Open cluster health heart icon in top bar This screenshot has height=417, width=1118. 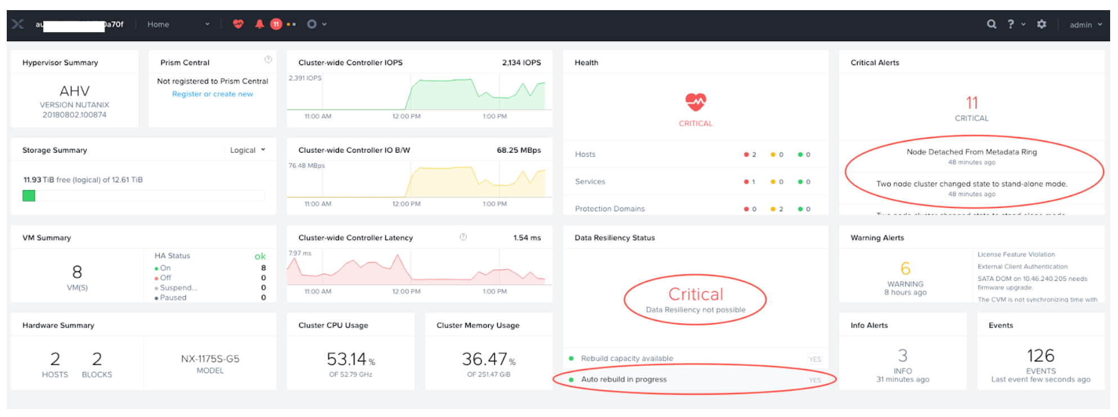tap(238, 24)
